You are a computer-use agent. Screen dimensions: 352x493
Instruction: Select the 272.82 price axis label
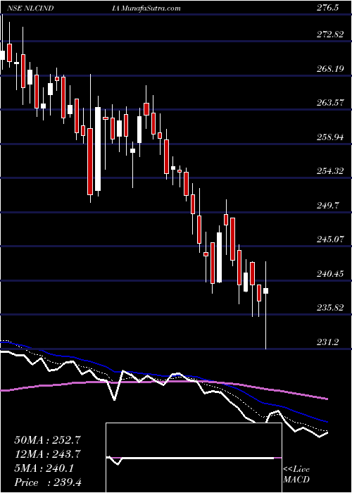[330, 35]
